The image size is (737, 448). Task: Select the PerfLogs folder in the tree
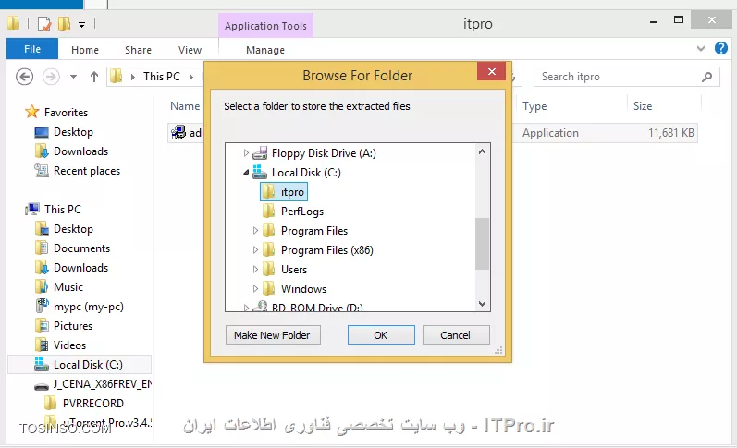click(302, 212)
